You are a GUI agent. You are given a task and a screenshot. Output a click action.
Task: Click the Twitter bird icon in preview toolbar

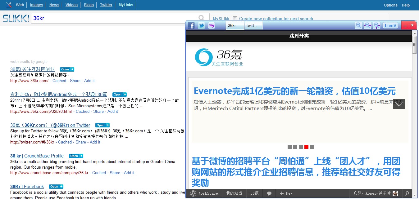pos(201,25)
